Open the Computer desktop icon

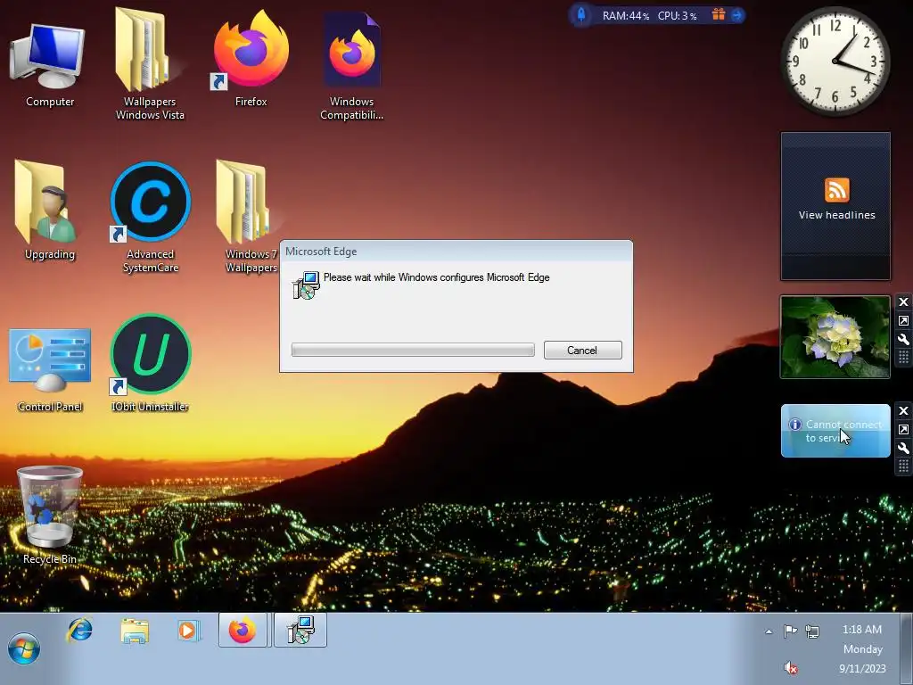click(50, 64)
